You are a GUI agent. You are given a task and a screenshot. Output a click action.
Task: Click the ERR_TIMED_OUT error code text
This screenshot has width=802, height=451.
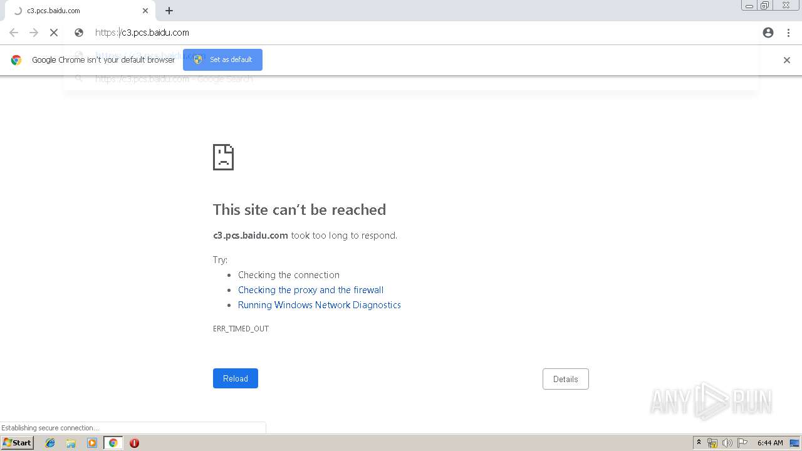(x=241, y=329)
